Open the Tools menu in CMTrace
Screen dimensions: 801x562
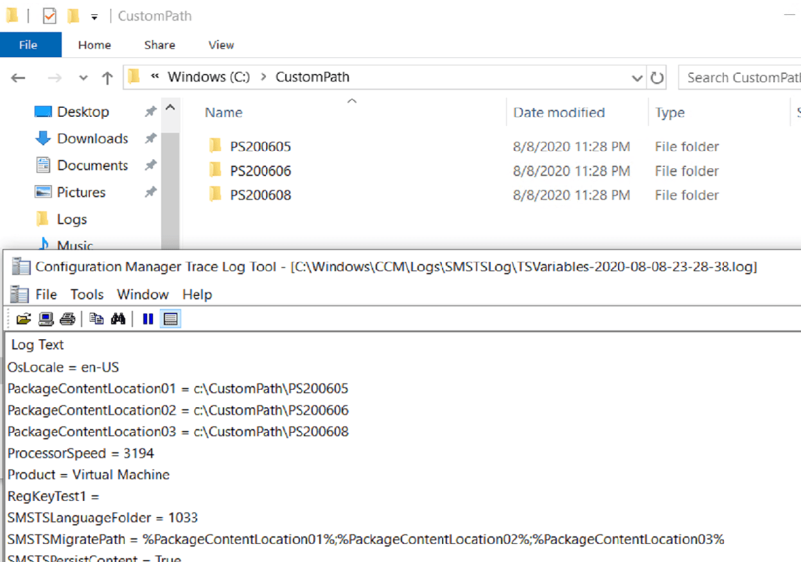pyautogui.click(x=86, y=294)
